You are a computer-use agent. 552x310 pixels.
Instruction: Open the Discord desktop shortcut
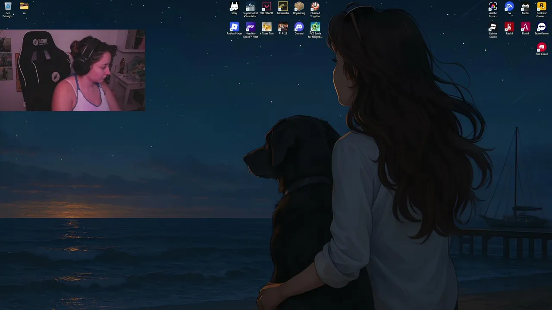(299, 28)
